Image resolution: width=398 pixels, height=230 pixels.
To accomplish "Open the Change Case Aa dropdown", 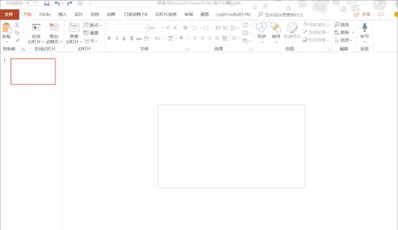I will pos(159,39).
